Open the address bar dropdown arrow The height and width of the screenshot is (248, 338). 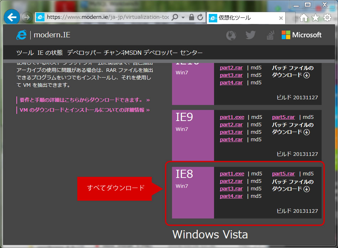[183, 17]
